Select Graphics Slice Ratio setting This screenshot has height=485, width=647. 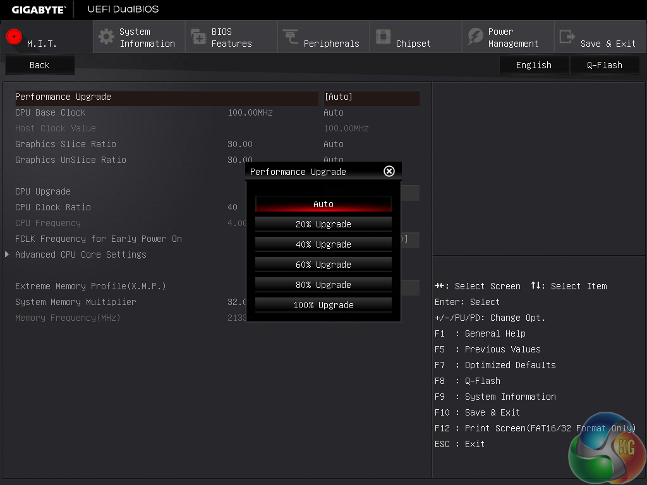point(66,144)
